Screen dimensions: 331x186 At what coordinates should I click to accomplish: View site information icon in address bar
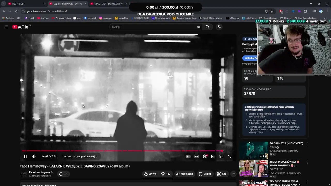[24, 11]
